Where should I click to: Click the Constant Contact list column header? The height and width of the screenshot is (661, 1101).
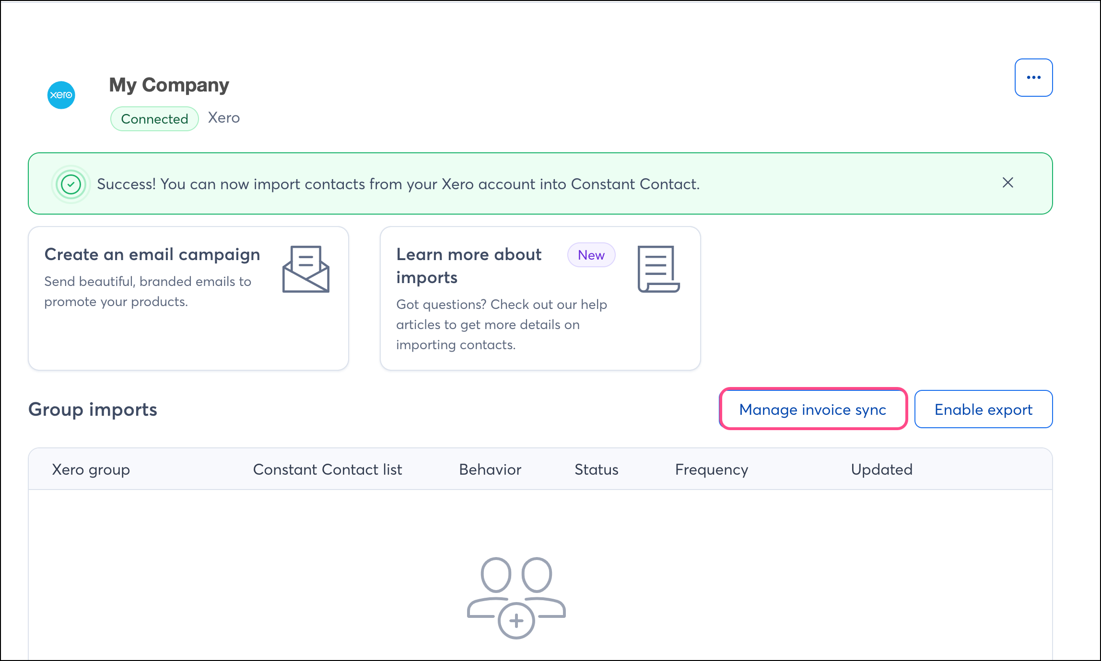[x=328, y=469]
